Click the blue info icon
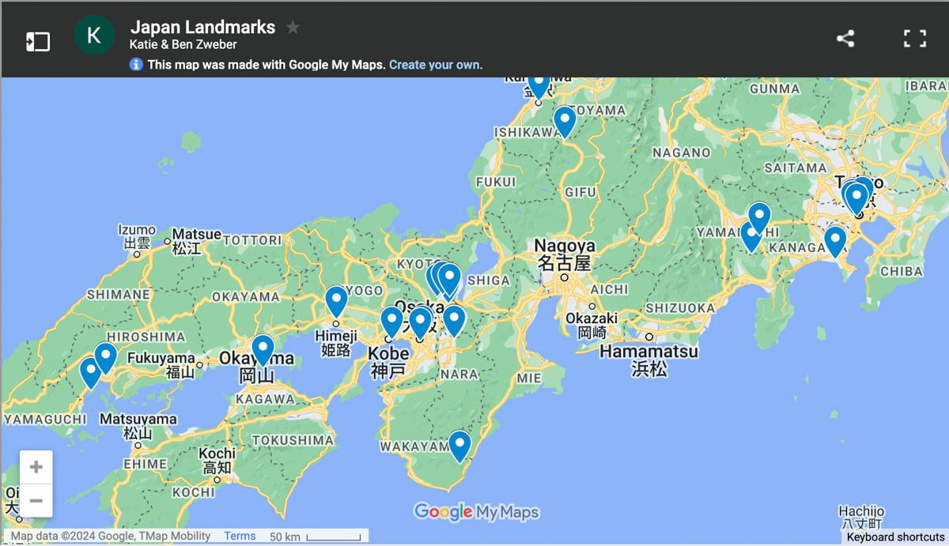Screen dimensions: 949x546 coord(137,65)
